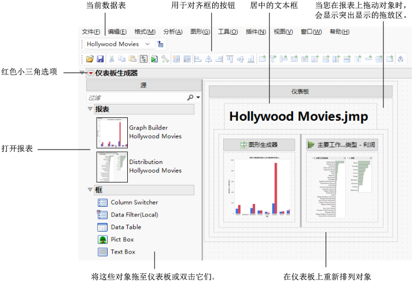
Task: Click the 图形生成器 report header
Action: tap(259, 144)
